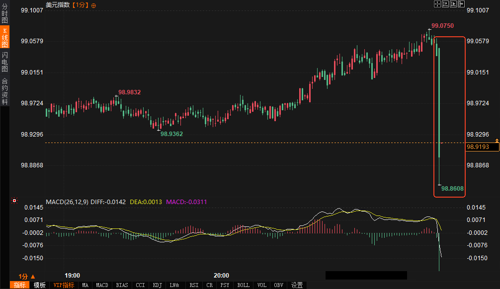The width and height of the screenshot is (500, 289).
Task: Click the 20:00 time axis label
Action: tap(221, 276)
